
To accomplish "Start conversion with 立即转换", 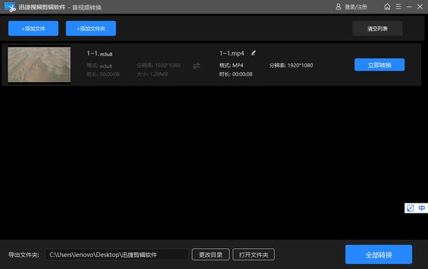I will pyautogui.click(x=379, y=65).
